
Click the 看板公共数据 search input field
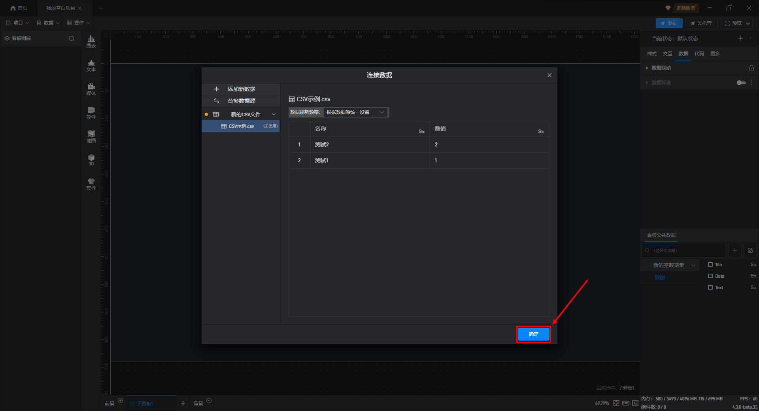point(683,250)
